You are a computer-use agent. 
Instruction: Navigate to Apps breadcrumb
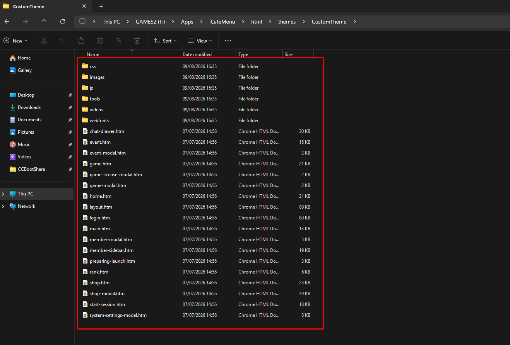click(187, 22)
